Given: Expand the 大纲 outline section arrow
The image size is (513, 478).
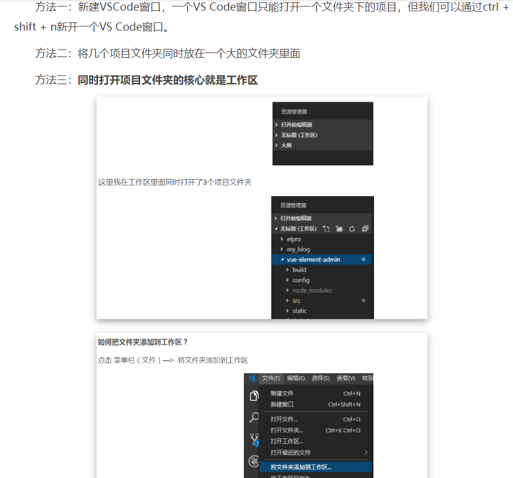Looking at the screenshot, I should 276,145.
